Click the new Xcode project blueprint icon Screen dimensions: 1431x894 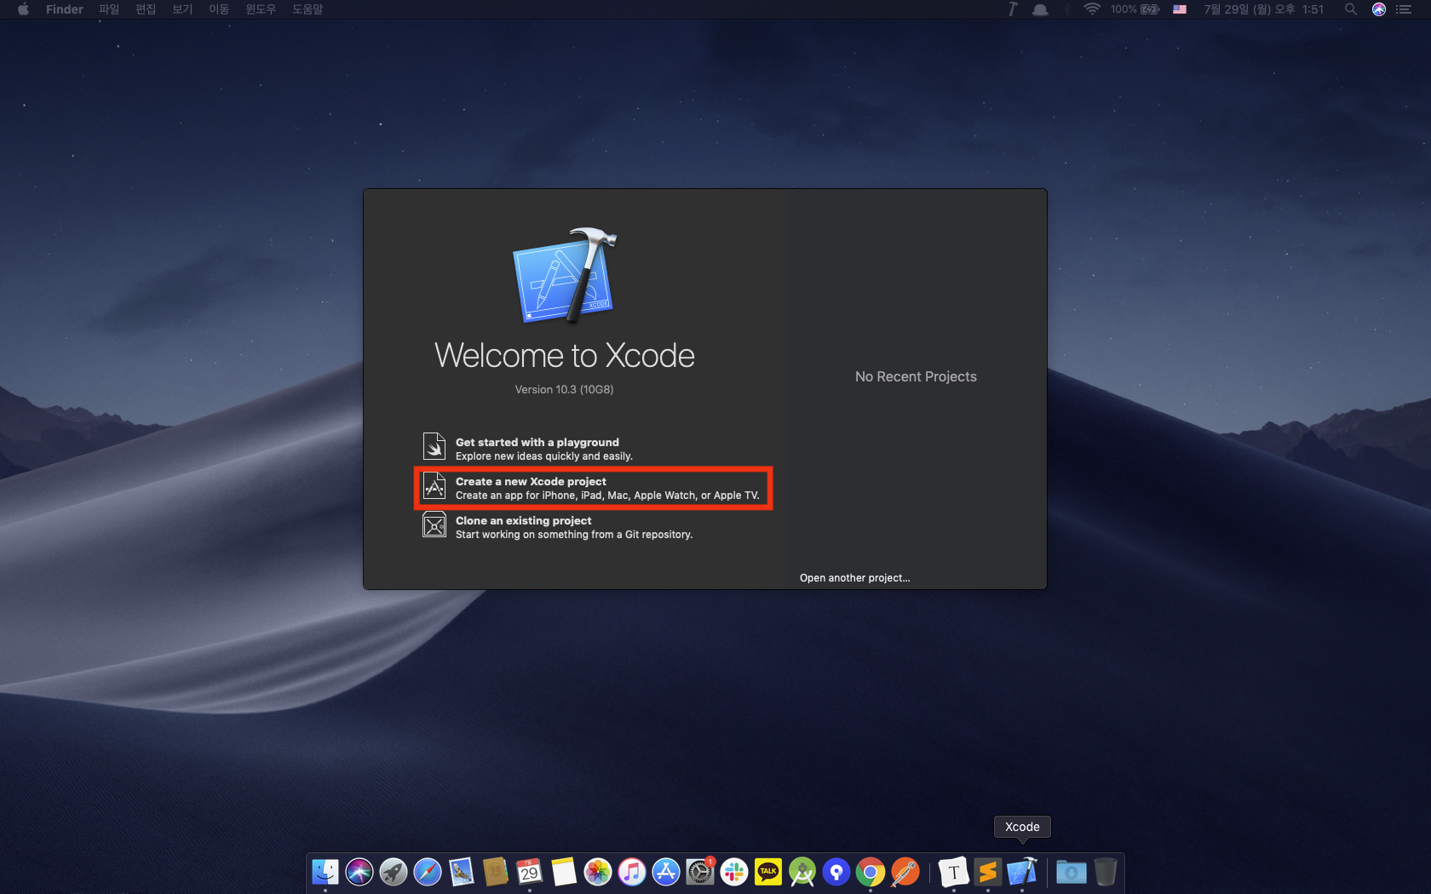(434, 486)
